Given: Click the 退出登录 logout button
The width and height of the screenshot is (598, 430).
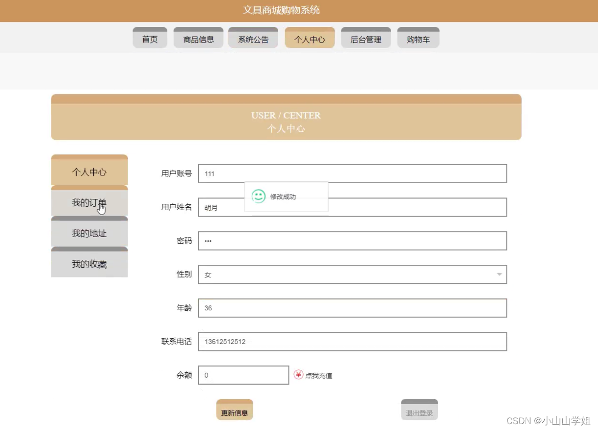Looking at the screenshot, I should [x=419, y=410].
